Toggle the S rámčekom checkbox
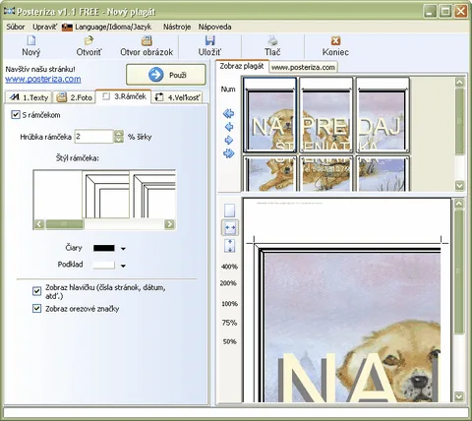 click(x=16, y=115)
